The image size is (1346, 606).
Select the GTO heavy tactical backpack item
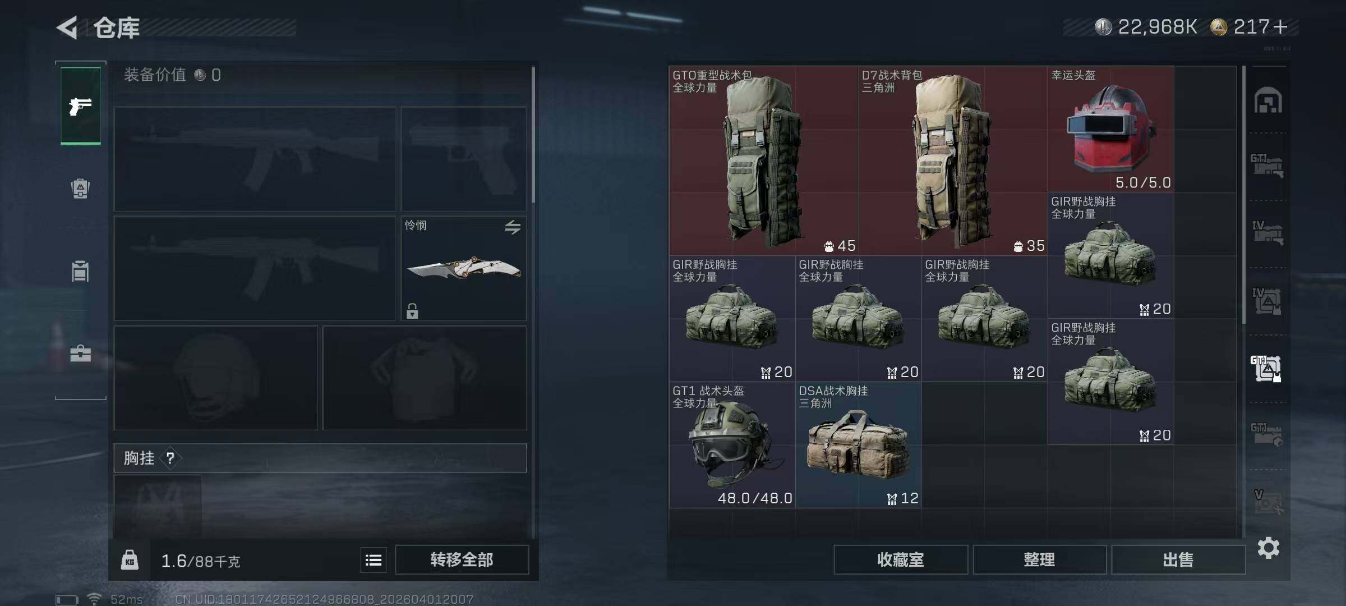point(763,161)
